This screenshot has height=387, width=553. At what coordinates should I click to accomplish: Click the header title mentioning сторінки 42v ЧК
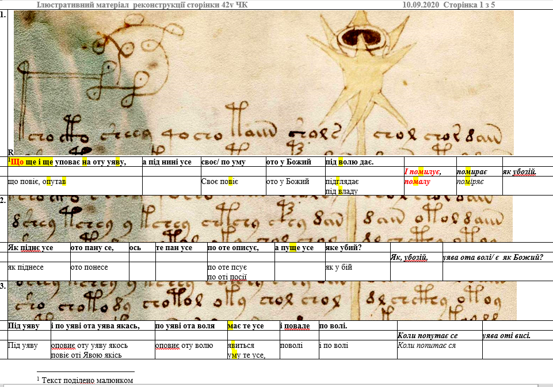pos(142,5)
